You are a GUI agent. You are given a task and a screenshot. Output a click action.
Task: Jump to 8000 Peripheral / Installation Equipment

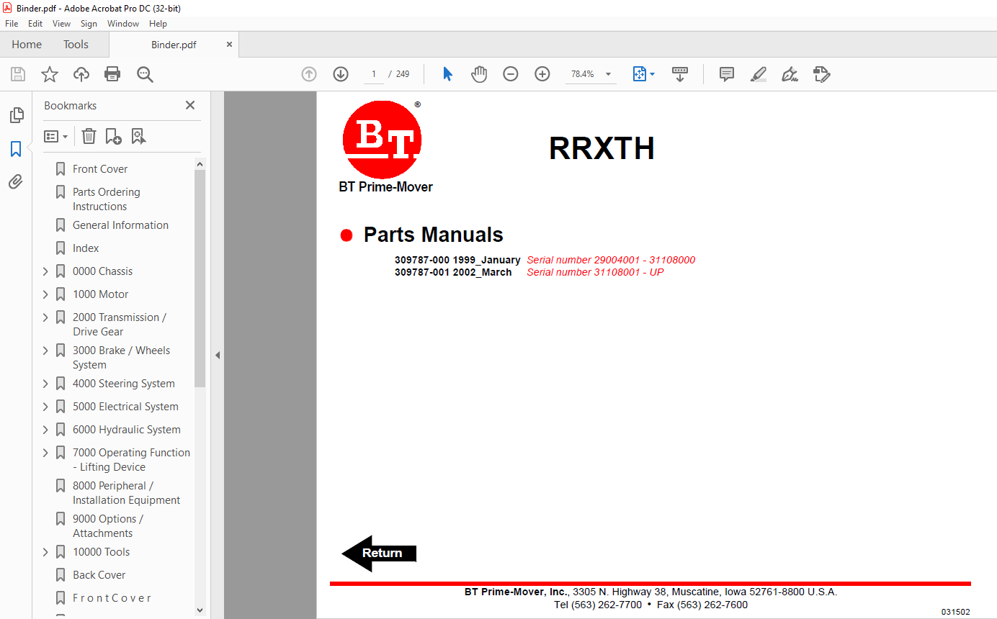(x=126, y=493)
